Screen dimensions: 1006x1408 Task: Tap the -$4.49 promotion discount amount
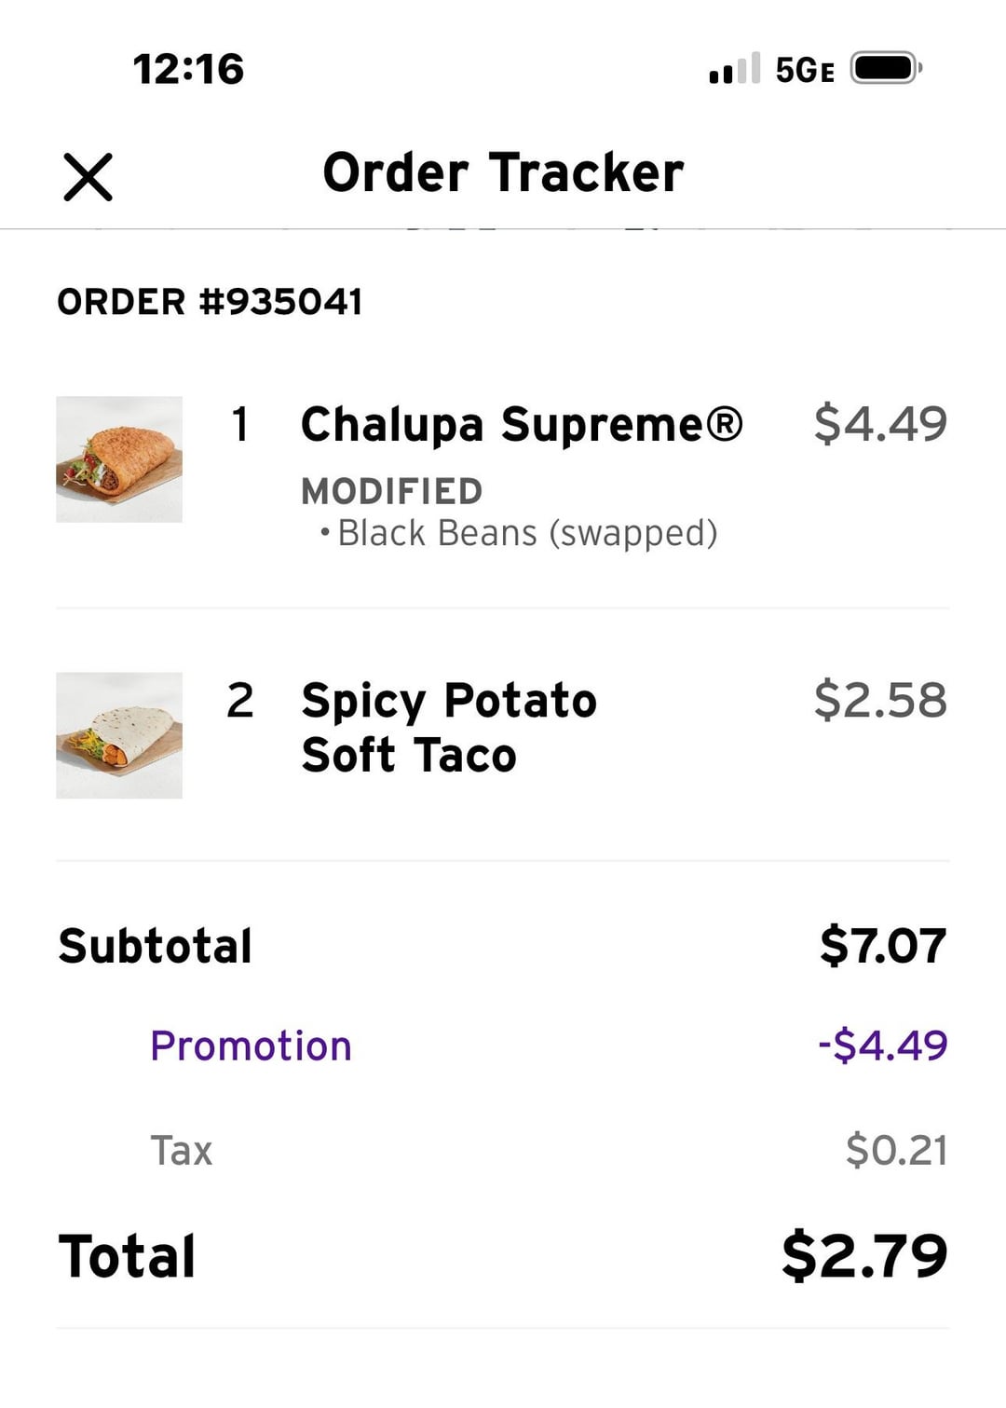click(x=882, y=1046)
